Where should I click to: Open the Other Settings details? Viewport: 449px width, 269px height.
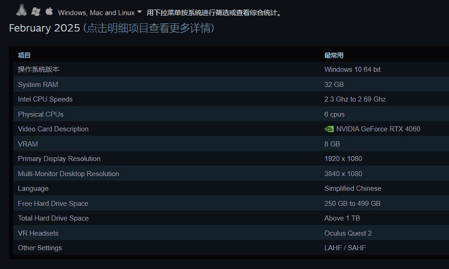click(x=40, y=248)
